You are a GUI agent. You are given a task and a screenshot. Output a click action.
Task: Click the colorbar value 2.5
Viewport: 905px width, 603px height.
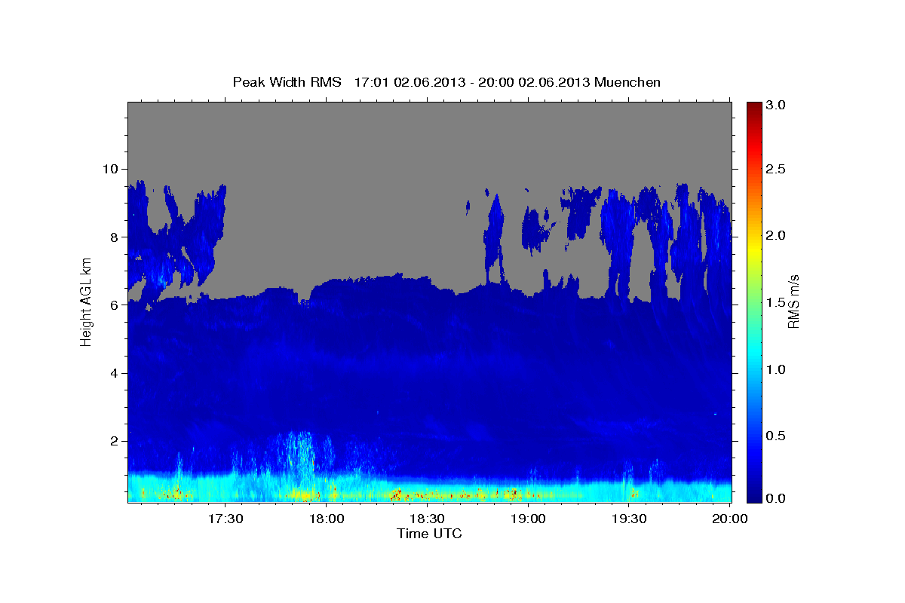(776, 169)
